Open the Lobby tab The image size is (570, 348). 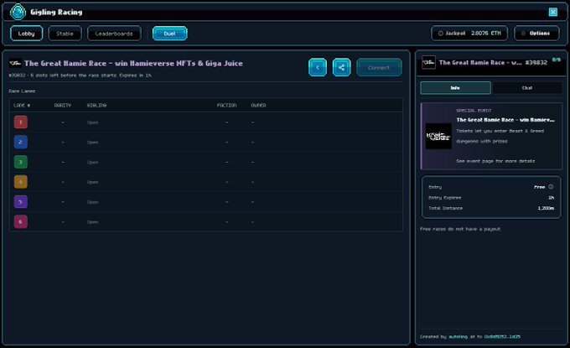coord(26,34)
